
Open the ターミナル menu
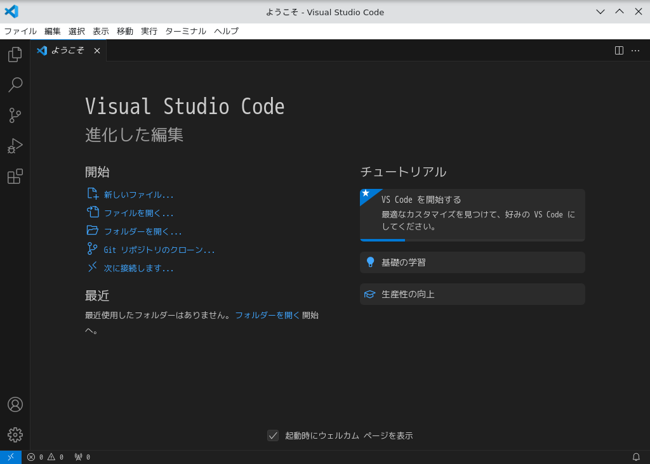[186, 31]
